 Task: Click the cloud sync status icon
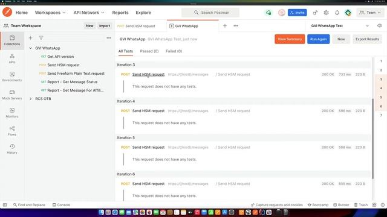click(268, 13)
